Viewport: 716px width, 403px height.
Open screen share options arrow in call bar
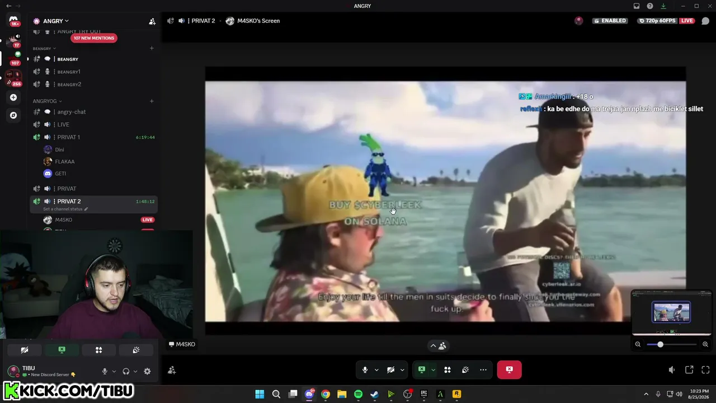point(433,370)
